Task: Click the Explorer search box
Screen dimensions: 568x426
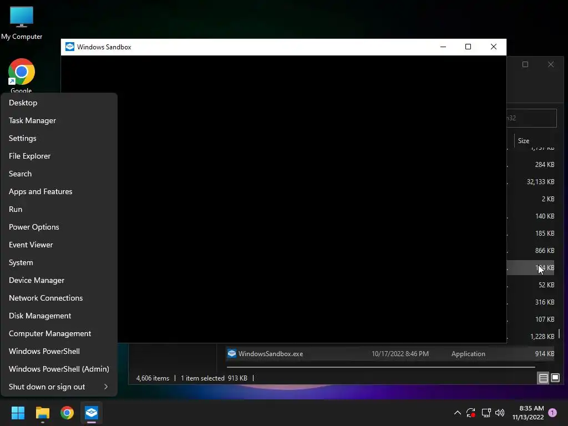Action: (x=531, y=118)
